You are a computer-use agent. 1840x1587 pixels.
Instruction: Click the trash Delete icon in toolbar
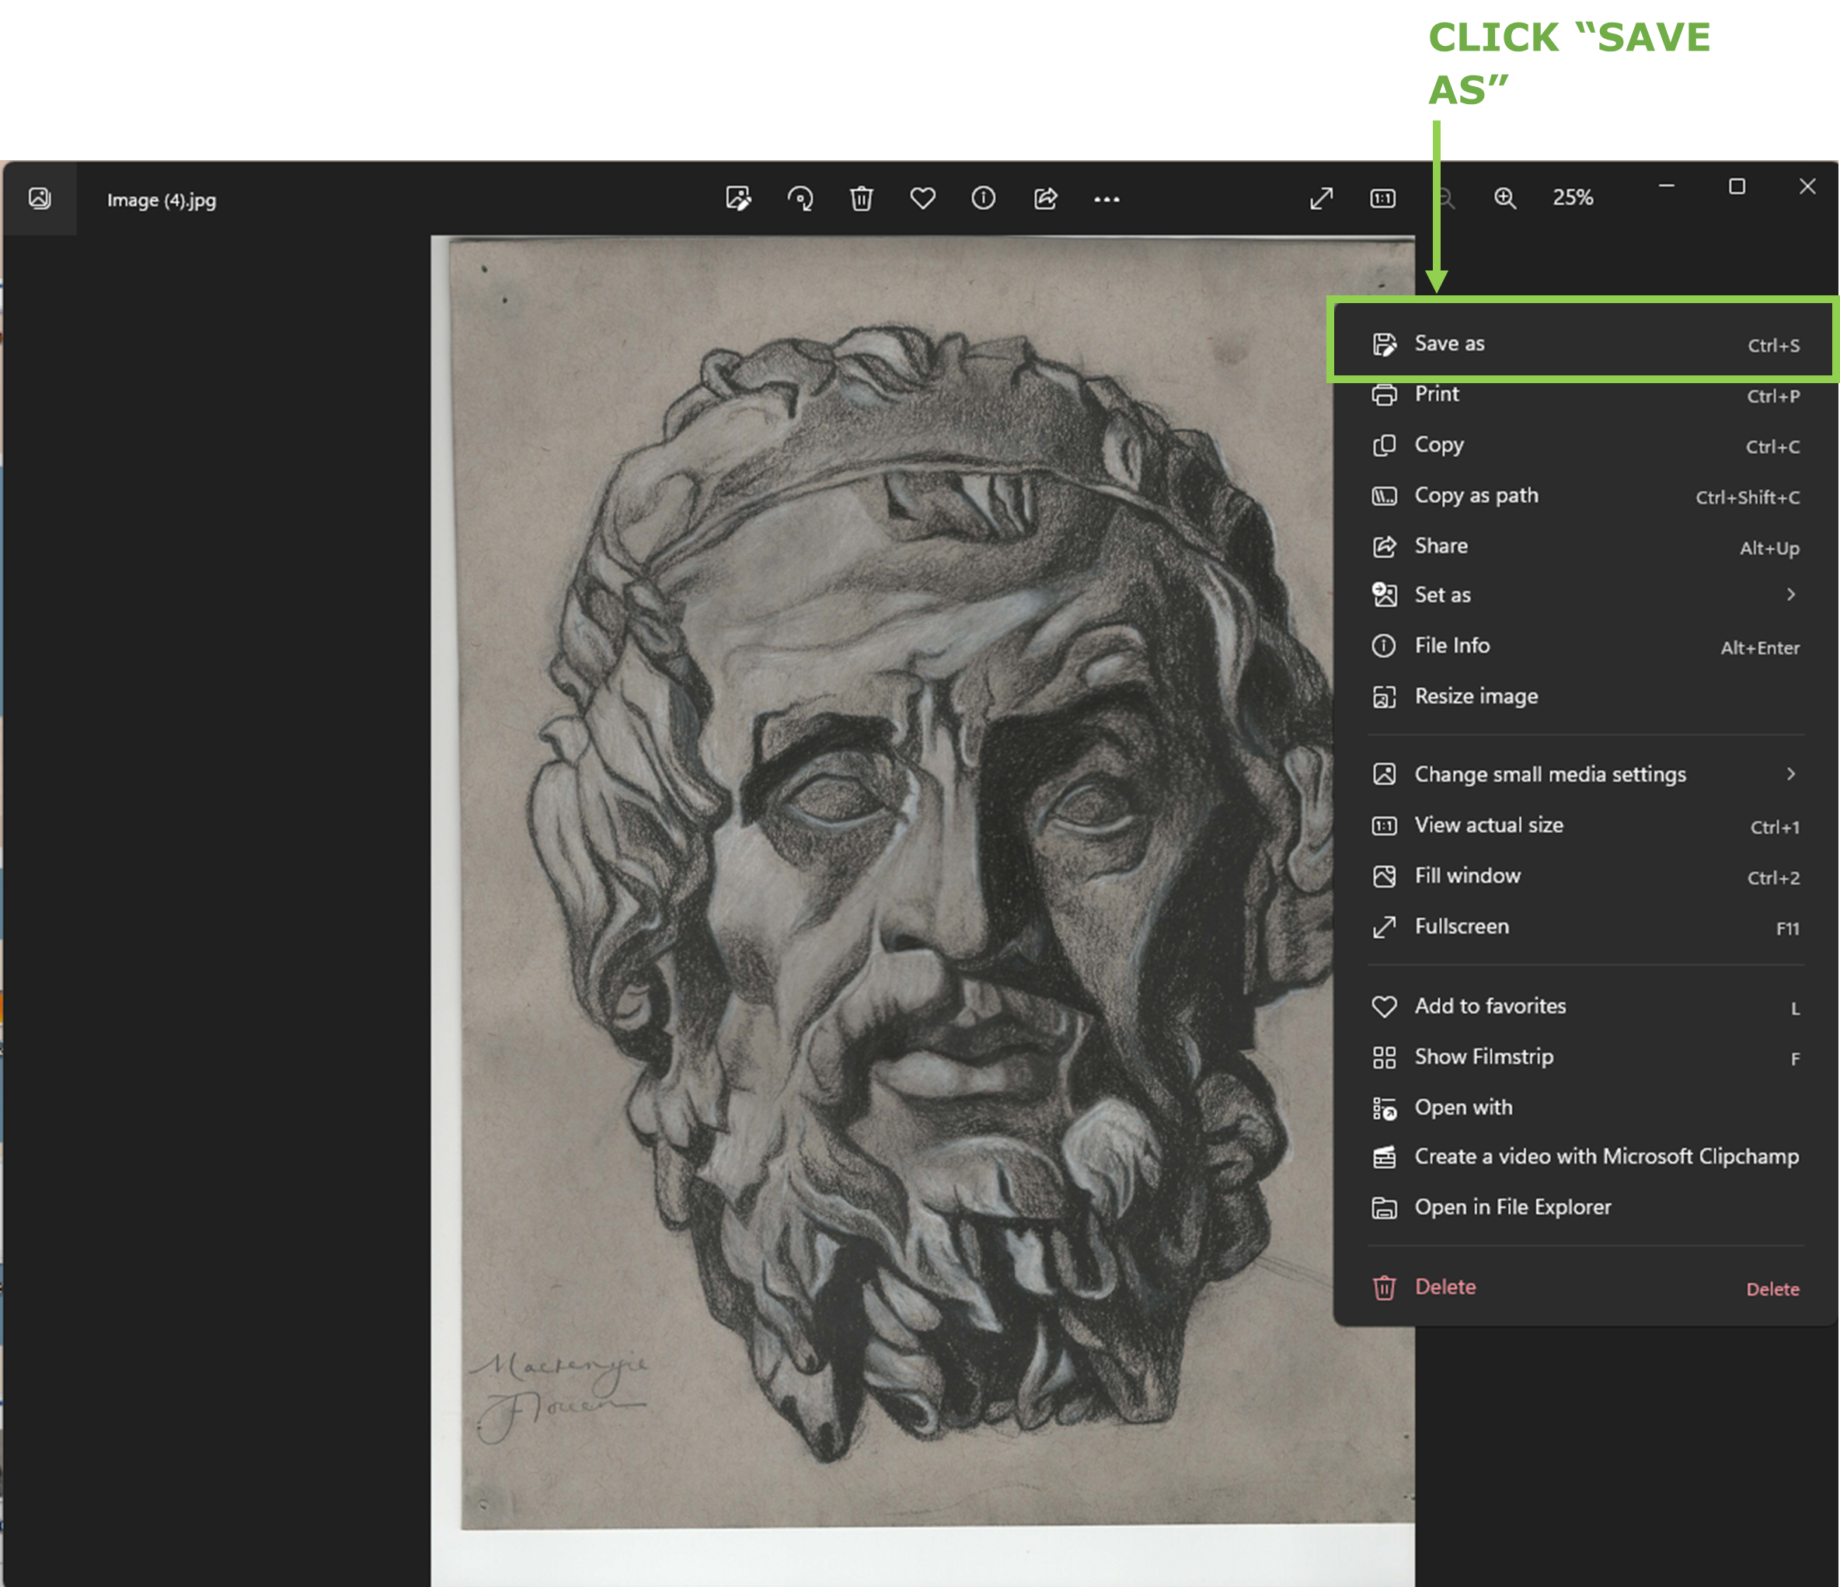point(862,198)
